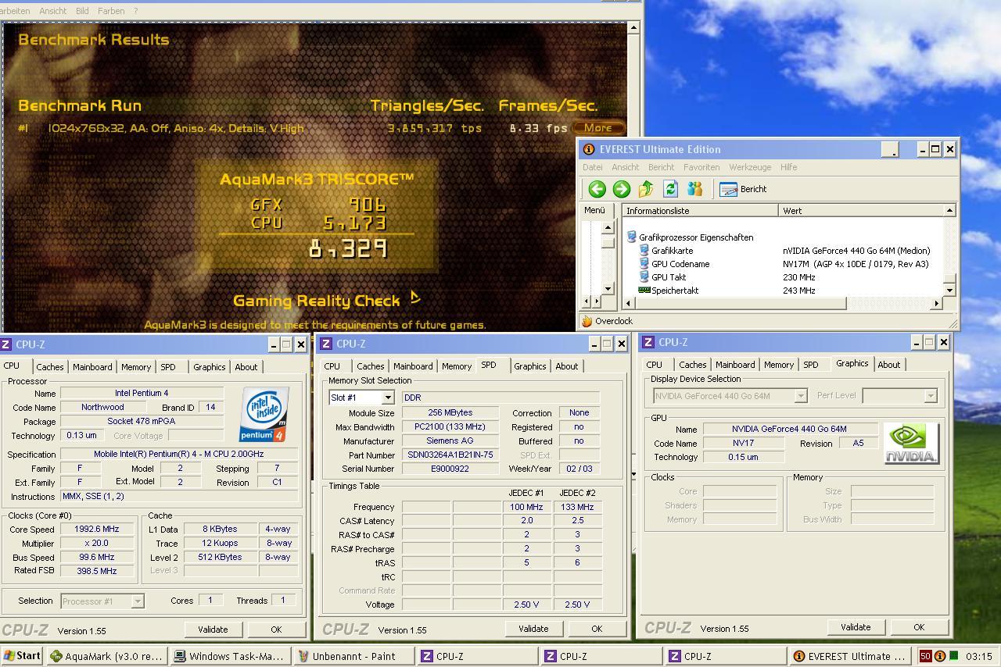The width and height of the screenshot is (1001, 667).
Task: Click the EVEREST up-folder icon
Action: 646,189
